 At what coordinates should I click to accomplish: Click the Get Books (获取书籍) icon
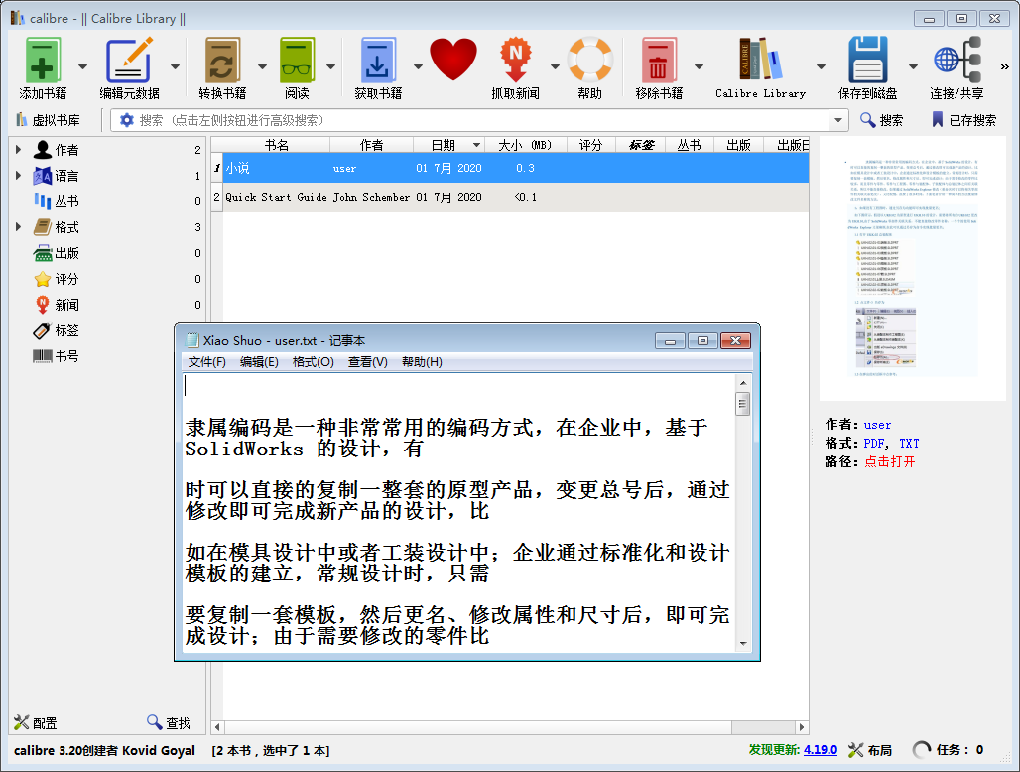click(x=378, y=62)
